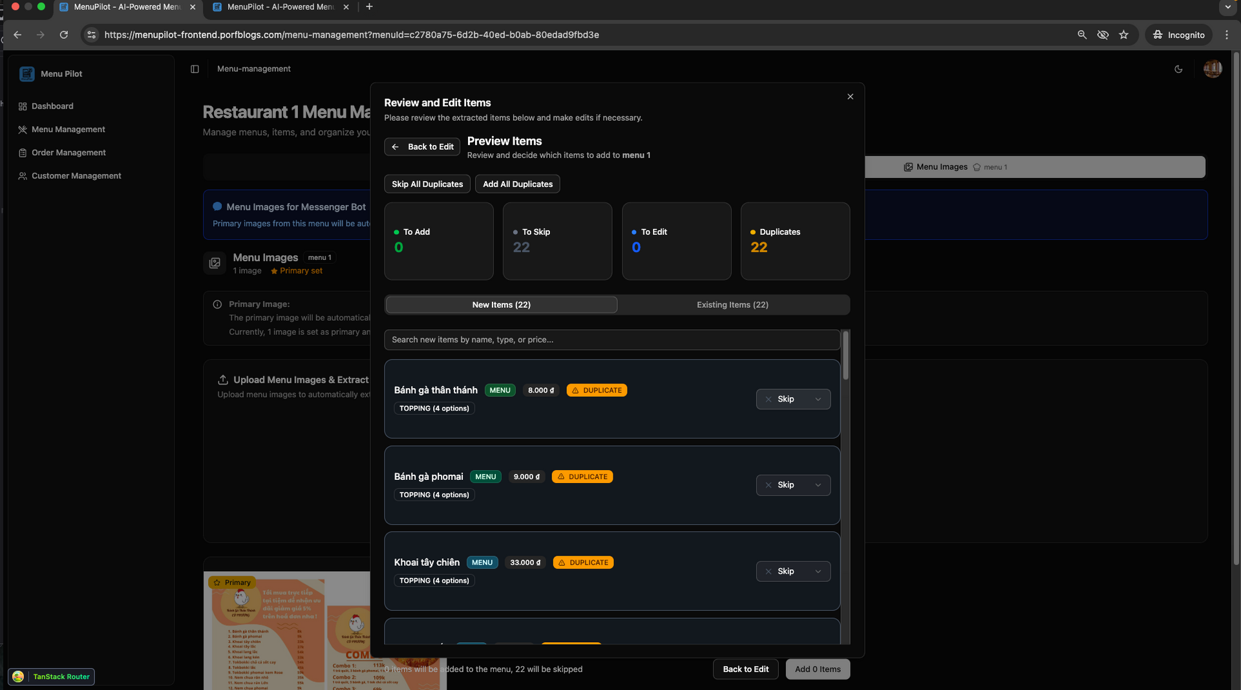Select the New Items (22) tab
This screenshot has height=690, width=1241.
click(x=502, y=305)
